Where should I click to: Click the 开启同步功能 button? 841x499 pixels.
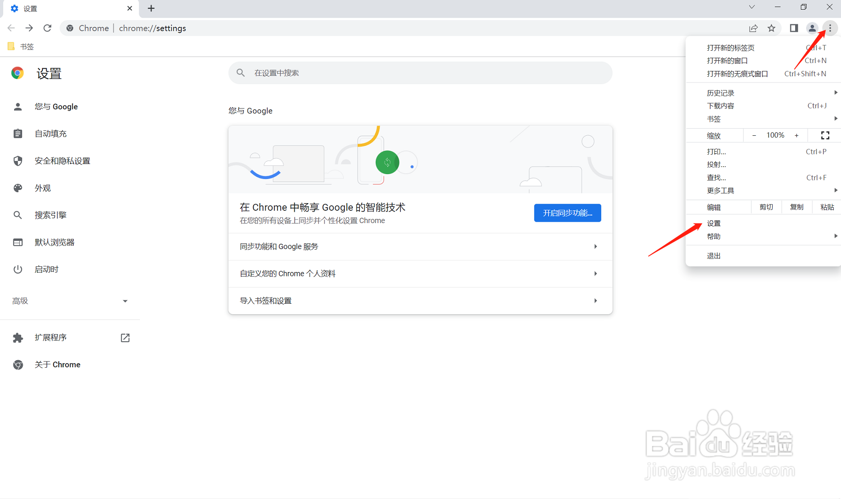[567, 213]
